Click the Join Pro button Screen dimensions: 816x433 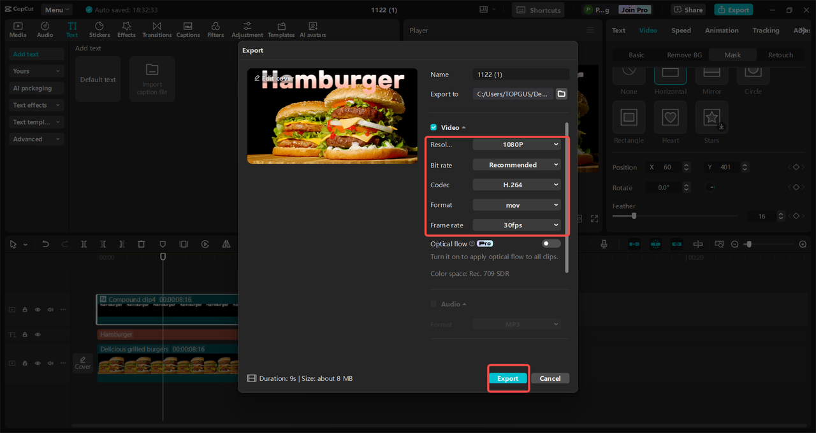click(x=634, y=10)
